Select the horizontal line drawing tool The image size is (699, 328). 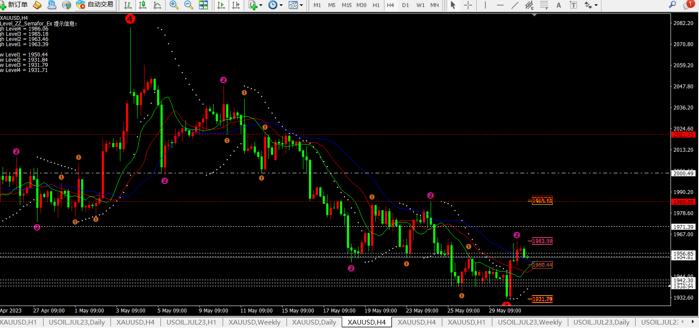[500, 5]
